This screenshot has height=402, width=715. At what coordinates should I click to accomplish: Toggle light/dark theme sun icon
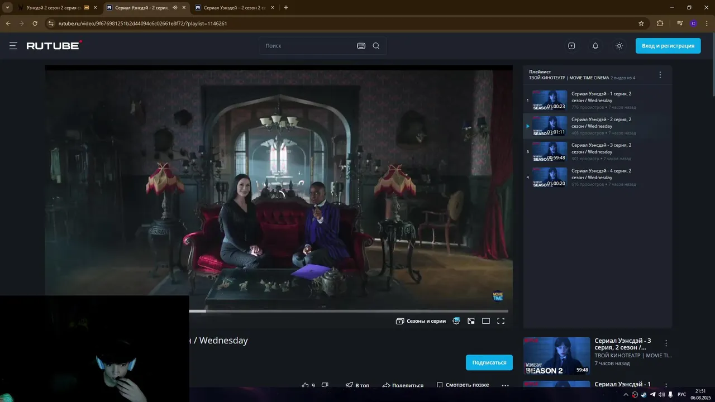point(619,46)
